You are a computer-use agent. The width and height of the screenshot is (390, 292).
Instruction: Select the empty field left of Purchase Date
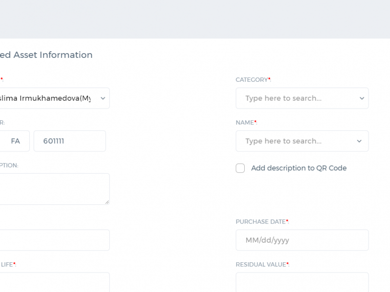pyautogui.click(x=55, y=240)
